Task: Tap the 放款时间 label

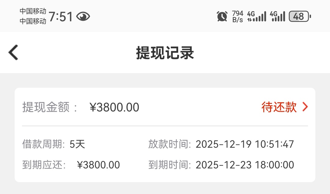Action: [x=170, y=144]
